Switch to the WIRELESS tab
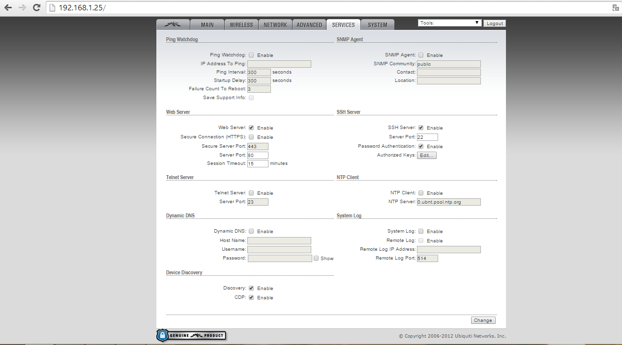The height and width of the screenshot is (345, 622). pos(241,25)
